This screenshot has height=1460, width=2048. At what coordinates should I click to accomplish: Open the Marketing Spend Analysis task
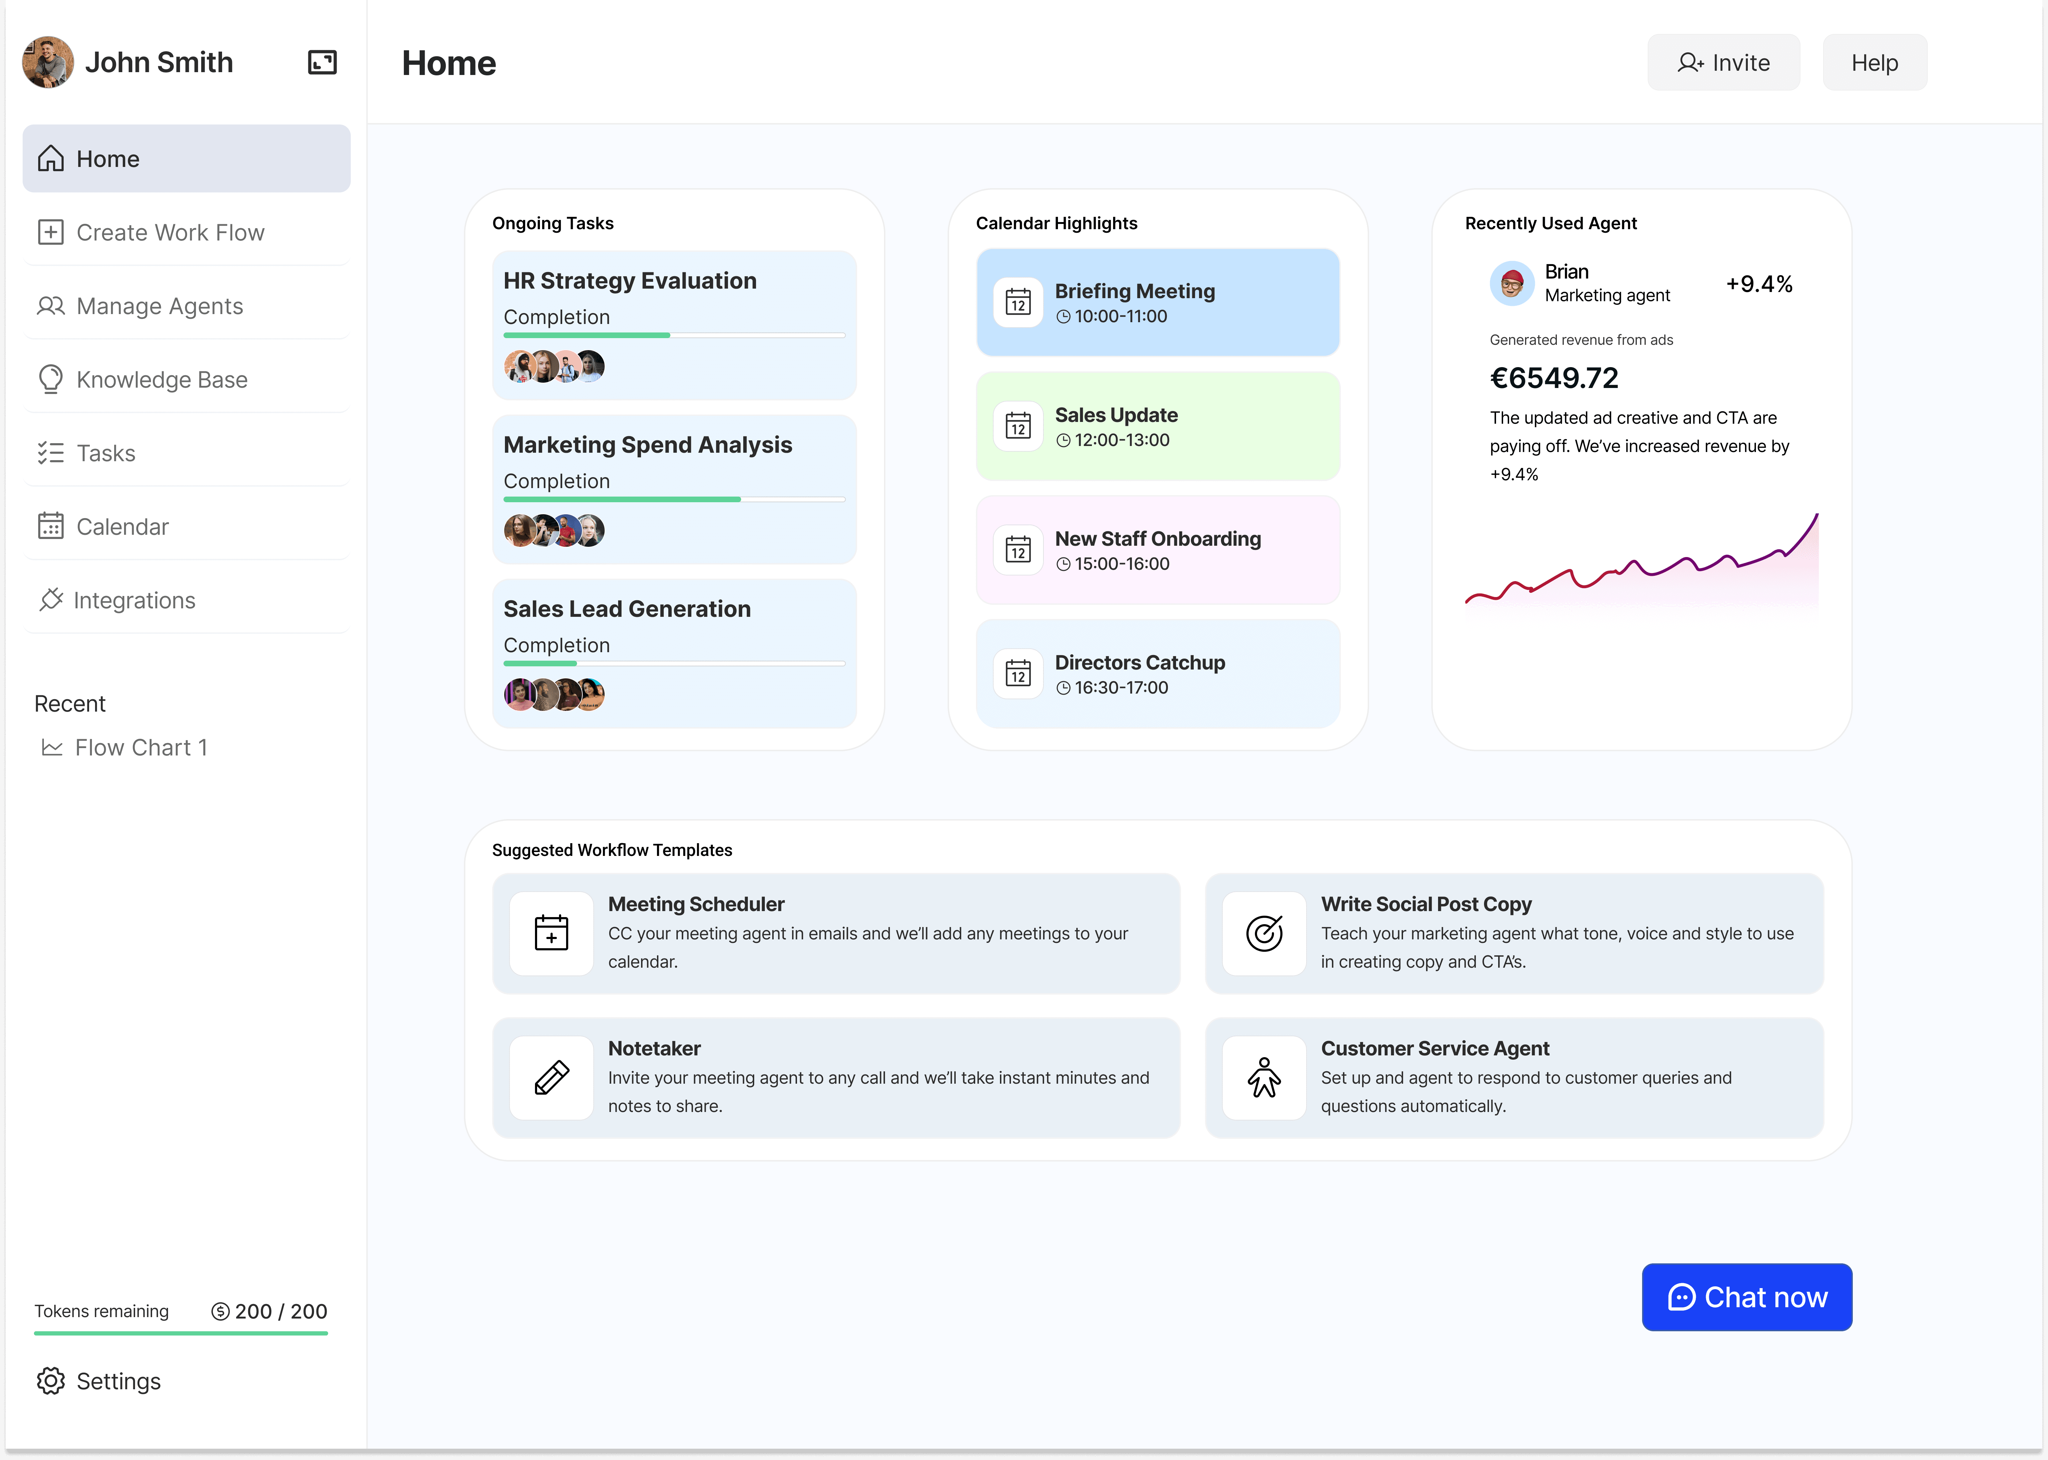(x=674, y=489)
